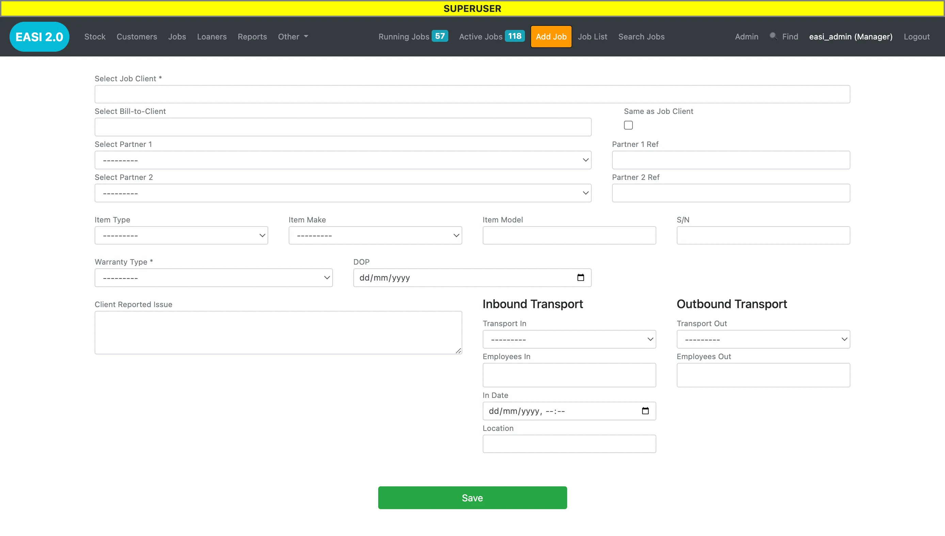Focus the Partner 1 Ref field
Viewport: 945px width, 536px height.
[731, 160]
